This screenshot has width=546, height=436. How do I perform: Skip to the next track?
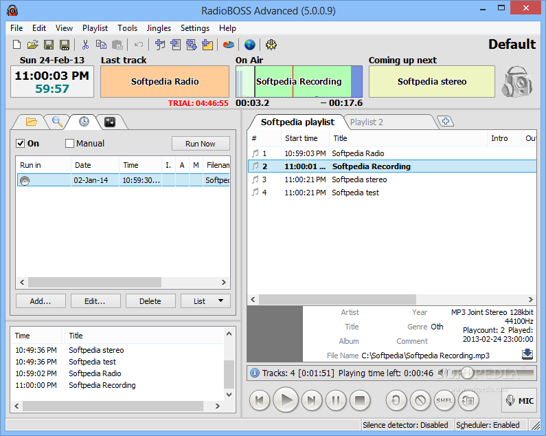[312, 400]
